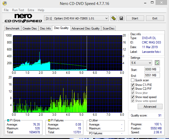Click the Start button

(135, 18)
